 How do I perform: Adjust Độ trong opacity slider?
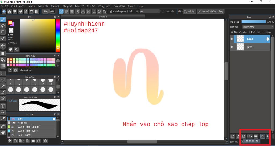[x=254, y=22]
